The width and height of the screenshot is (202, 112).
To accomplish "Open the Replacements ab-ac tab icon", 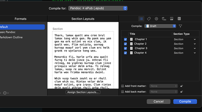I will (x=164, y=19).
